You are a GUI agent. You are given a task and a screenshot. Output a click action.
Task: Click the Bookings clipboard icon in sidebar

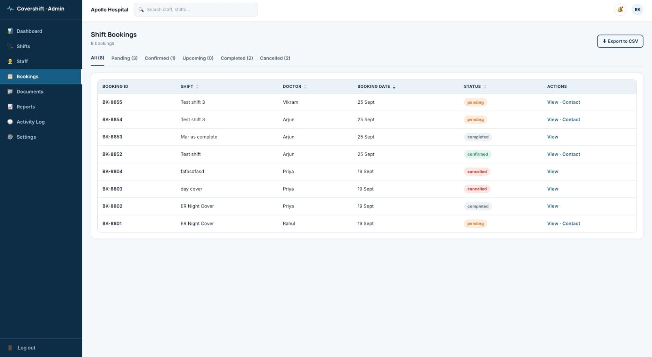pos(10,76)
